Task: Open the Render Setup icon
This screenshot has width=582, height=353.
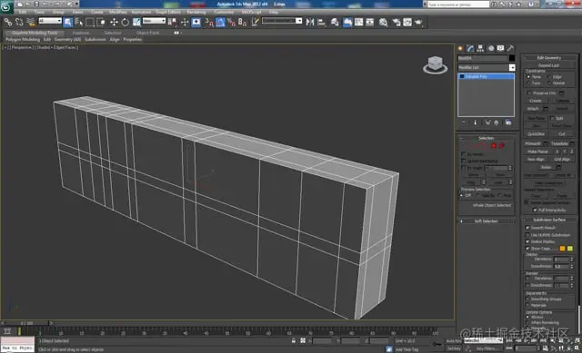Action: 396,22
